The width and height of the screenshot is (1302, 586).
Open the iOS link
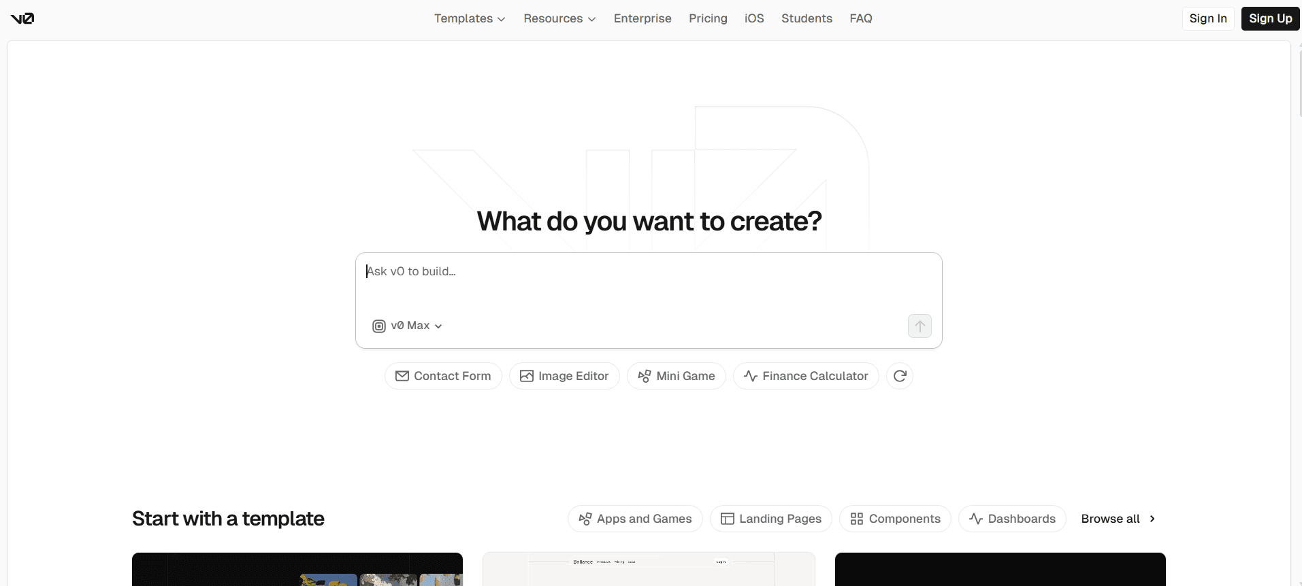(754, 18)
